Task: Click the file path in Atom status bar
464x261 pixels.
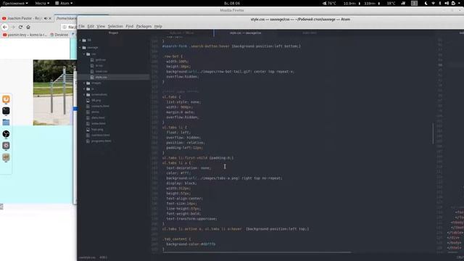Action: tap(87, 257)
